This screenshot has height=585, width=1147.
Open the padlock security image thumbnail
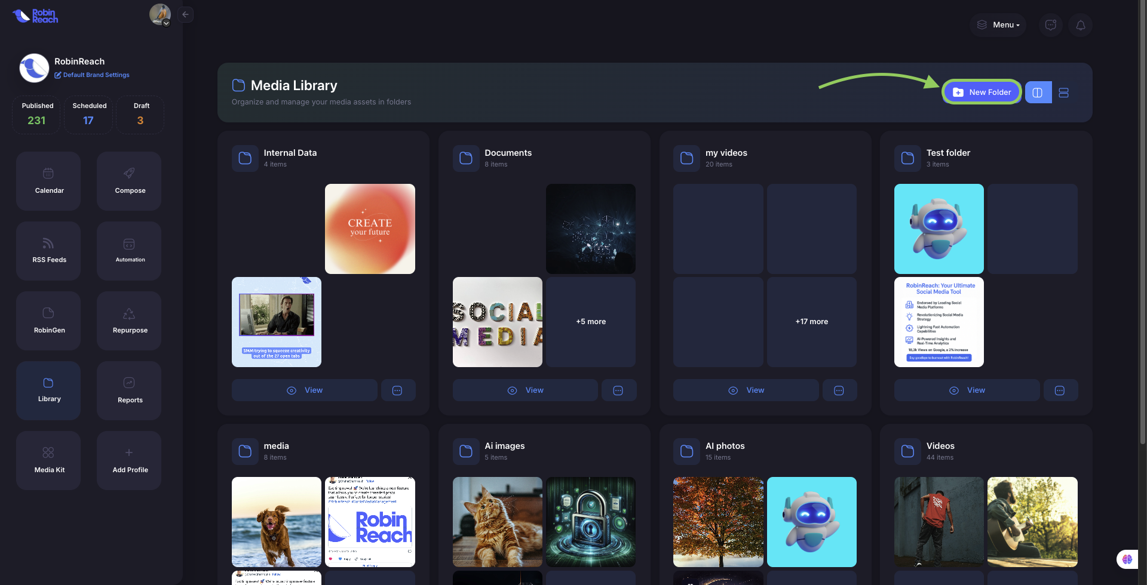point(591,522)
